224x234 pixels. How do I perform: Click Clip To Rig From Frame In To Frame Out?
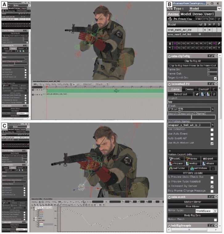coord(193,65)
